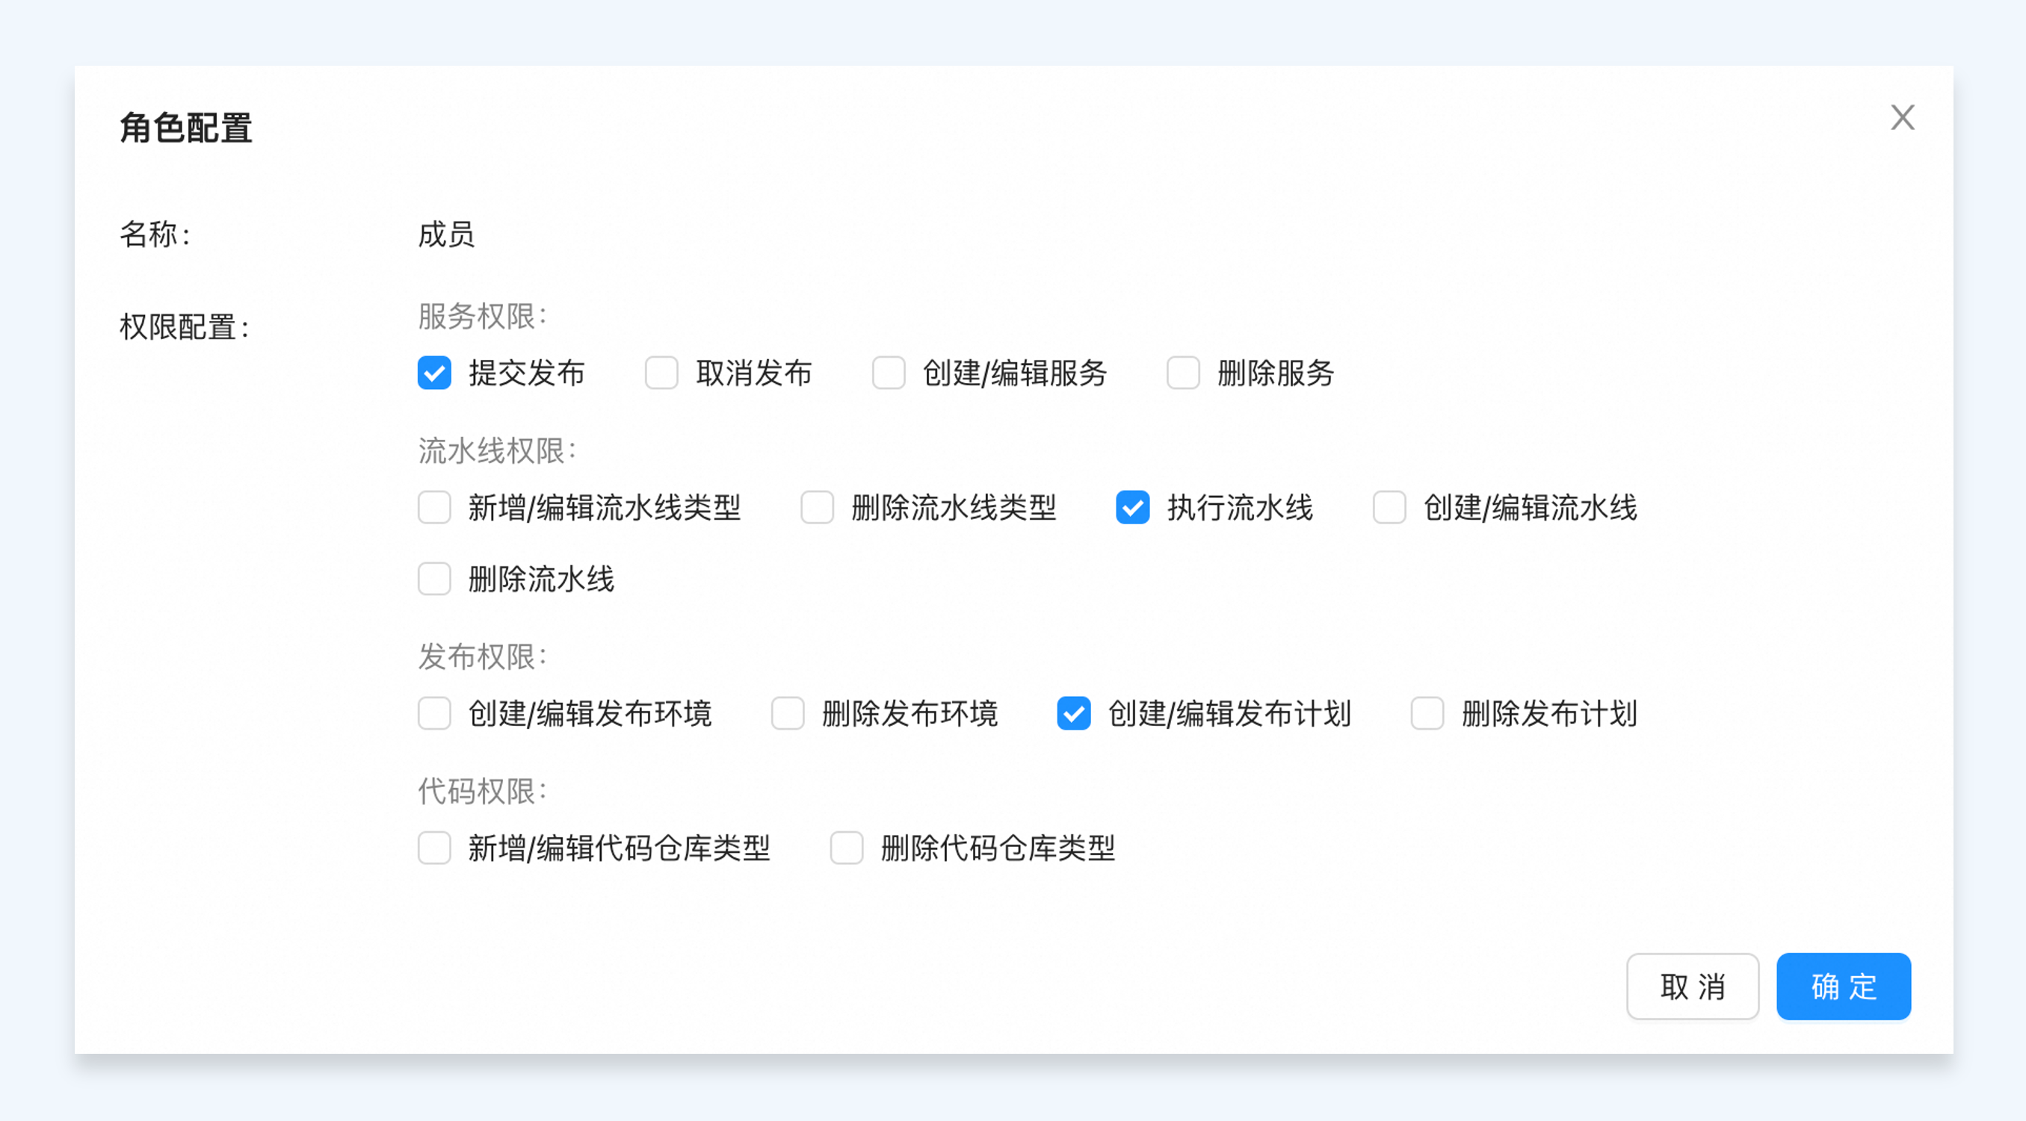Confirm with the blue 确定 button

pos(1844,986)
